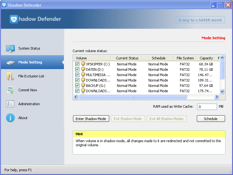Select the BACKUP (G:) volume name

(95, 86)
